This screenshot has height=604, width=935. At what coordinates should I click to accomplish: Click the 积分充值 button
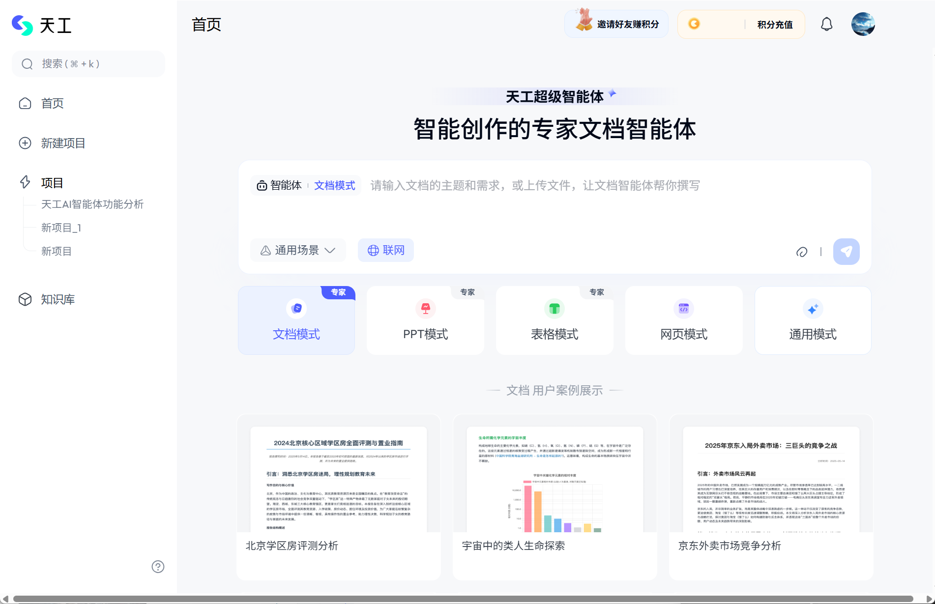tap(774, 24)
